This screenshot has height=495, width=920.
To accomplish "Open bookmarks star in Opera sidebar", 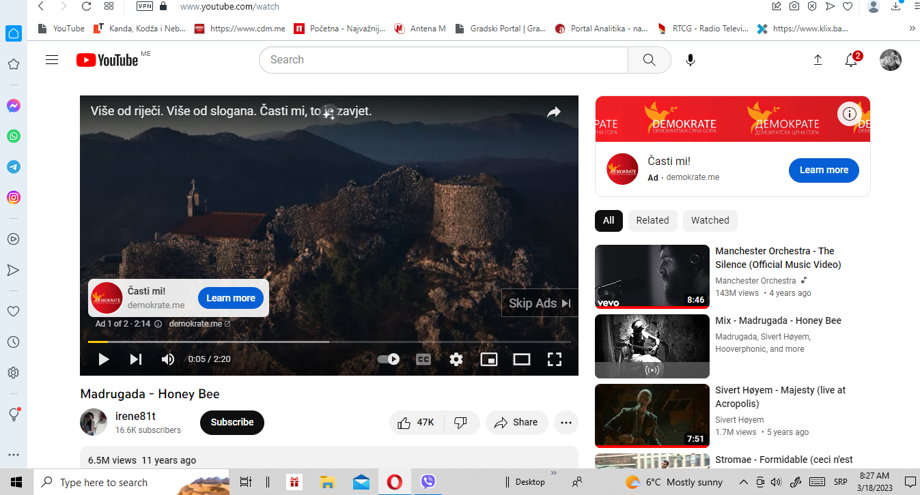I will pyautogui.click(x=13, y=64).
